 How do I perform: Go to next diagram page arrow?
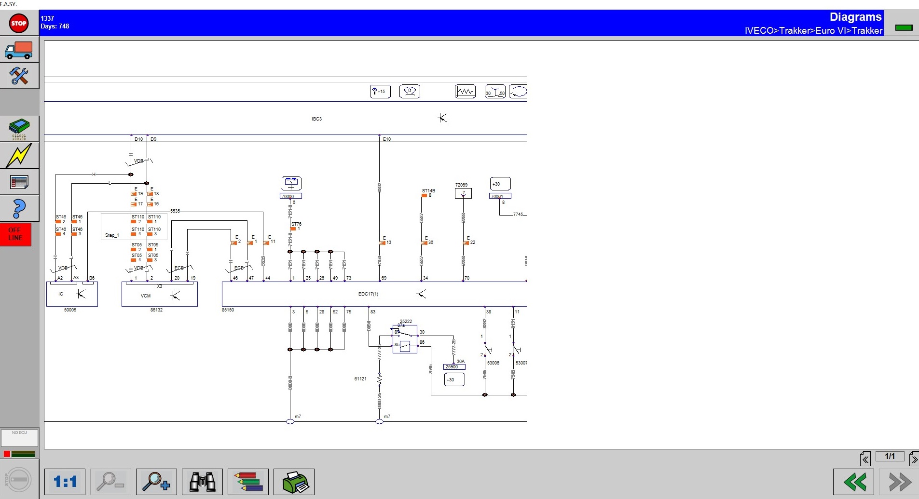pyautogui.click(x=914, y=459)
